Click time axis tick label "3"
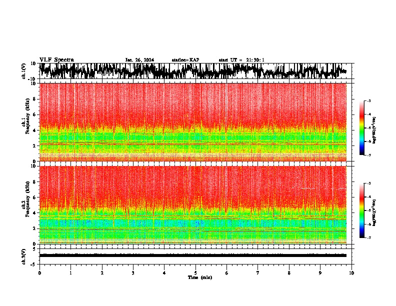Image resolution: width=396 pixels, height=306 pixels. tap(133, 273)
